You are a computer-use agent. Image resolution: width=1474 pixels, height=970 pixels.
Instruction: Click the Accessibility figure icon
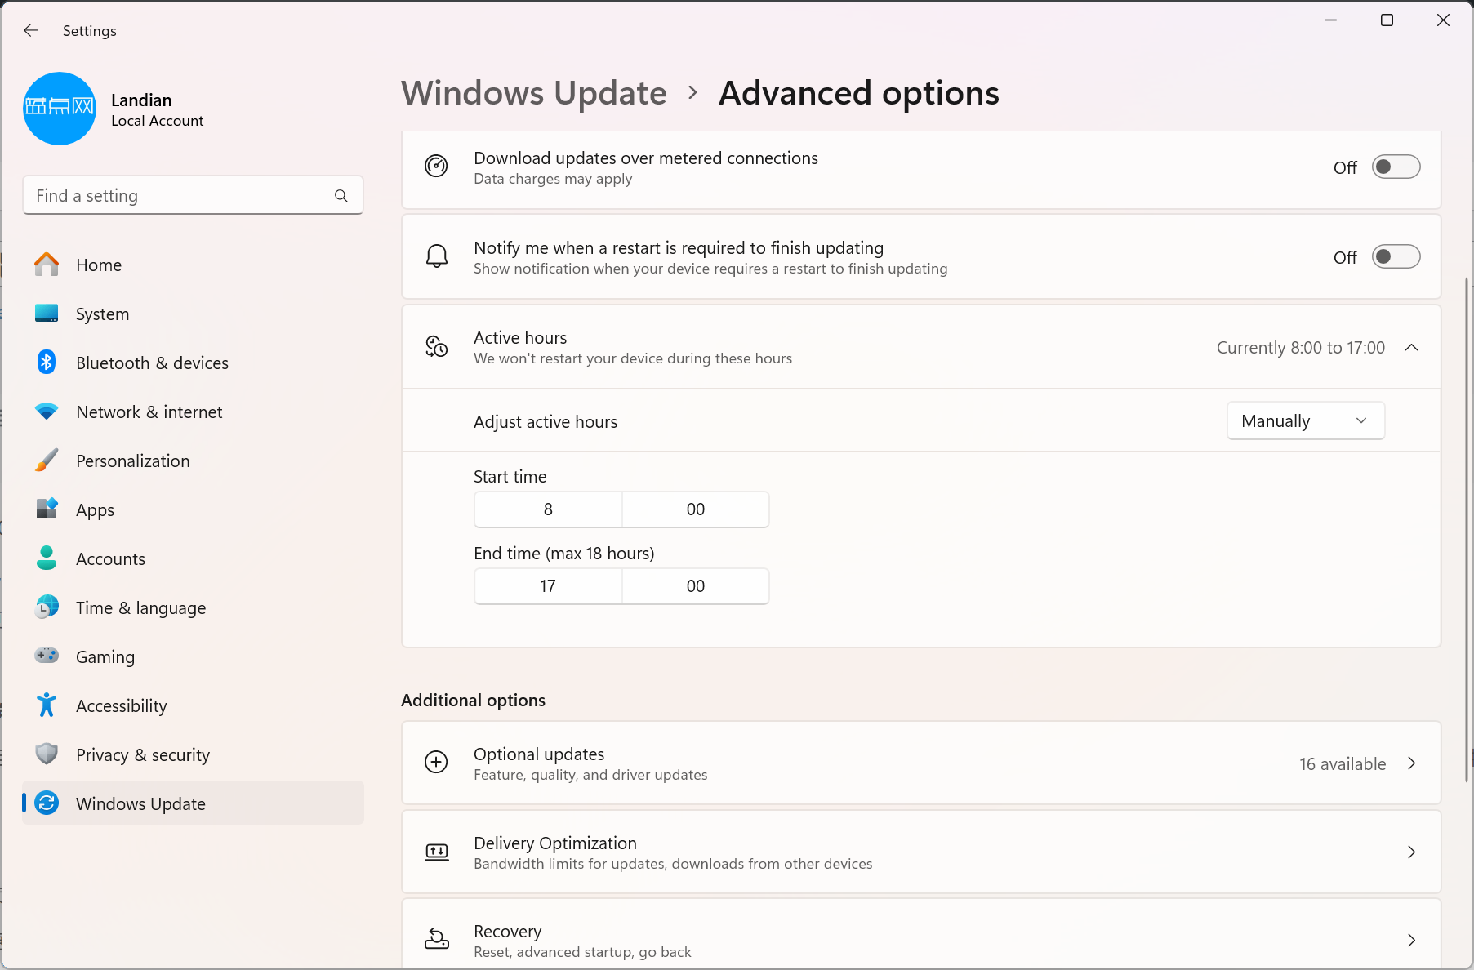coord(47,705)
